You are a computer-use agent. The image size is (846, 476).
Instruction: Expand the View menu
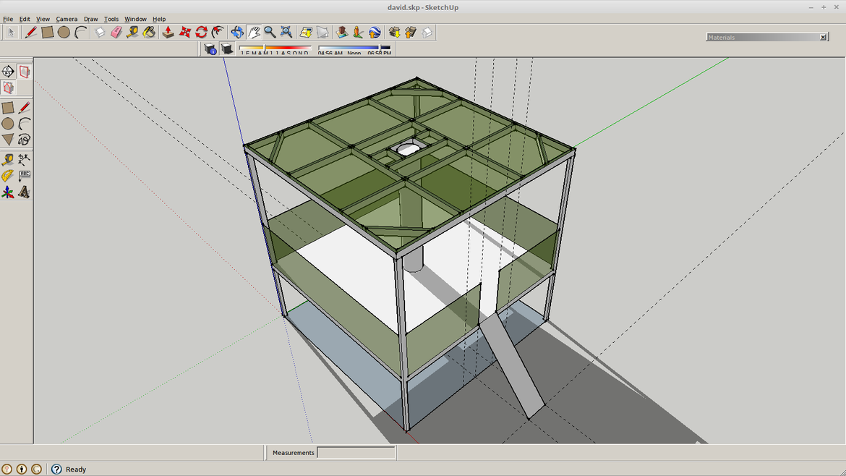coord(43,19)
